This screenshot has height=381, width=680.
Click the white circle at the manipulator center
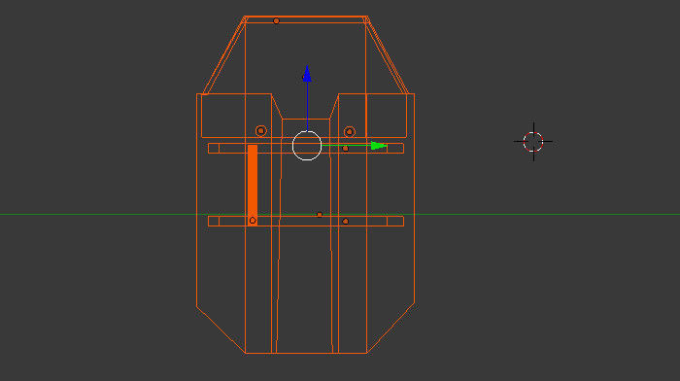click(x=307, y=146)
